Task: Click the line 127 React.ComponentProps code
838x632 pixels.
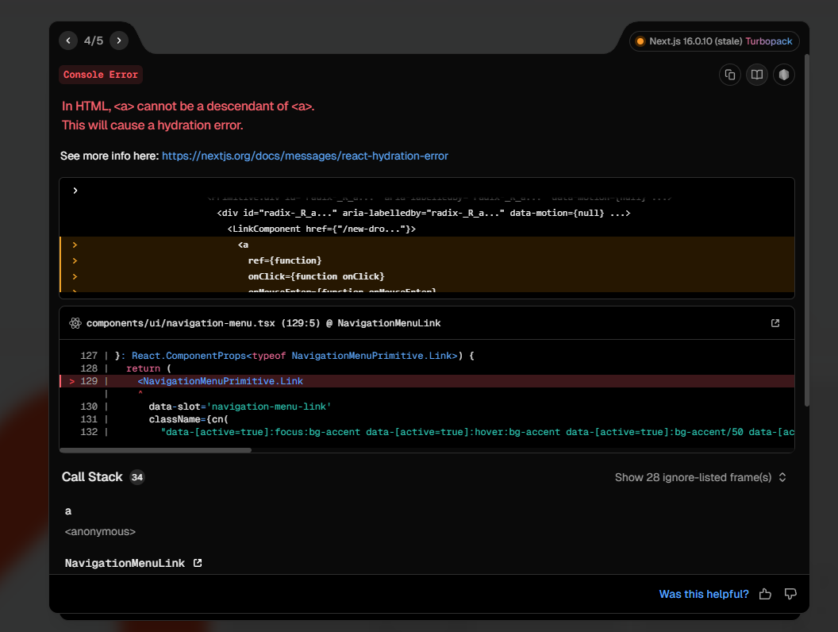Action: 294,356
